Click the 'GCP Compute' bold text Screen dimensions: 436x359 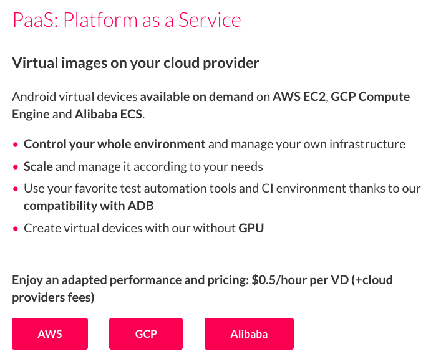tap(371, 97)
